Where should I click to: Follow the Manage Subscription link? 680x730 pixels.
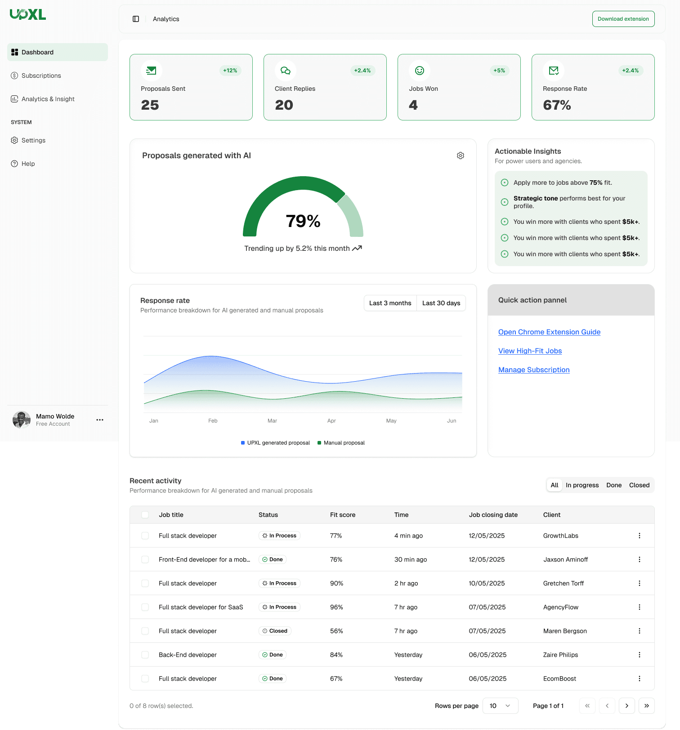[x=534, y=370]
